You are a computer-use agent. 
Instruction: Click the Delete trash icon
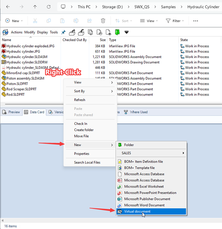[x=103, y=21]
